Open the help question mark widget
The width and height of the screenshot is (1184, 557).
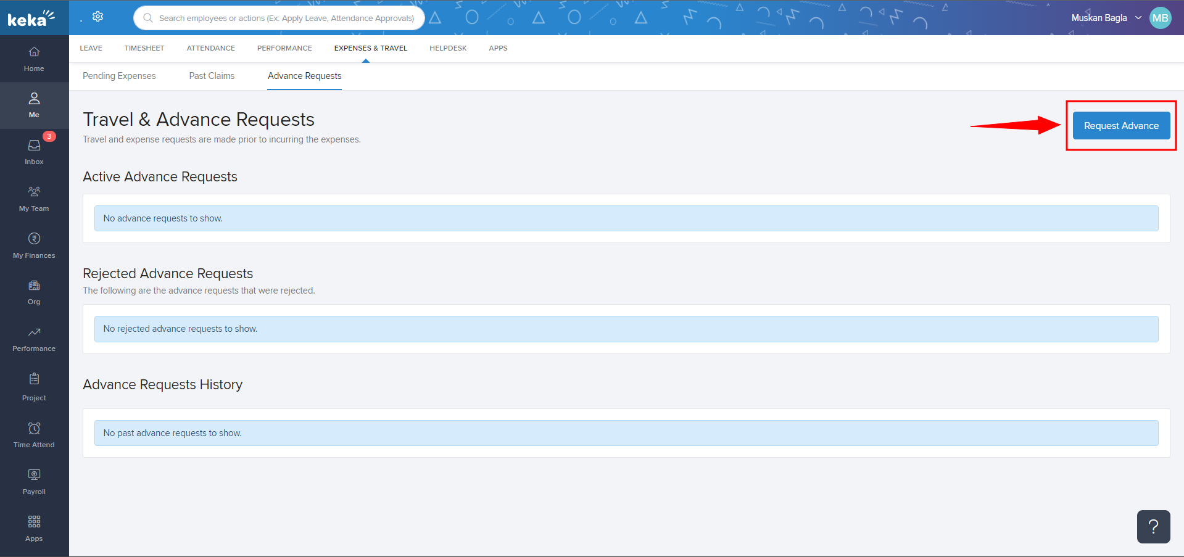pyautogui.click(x=1153, y=526)
